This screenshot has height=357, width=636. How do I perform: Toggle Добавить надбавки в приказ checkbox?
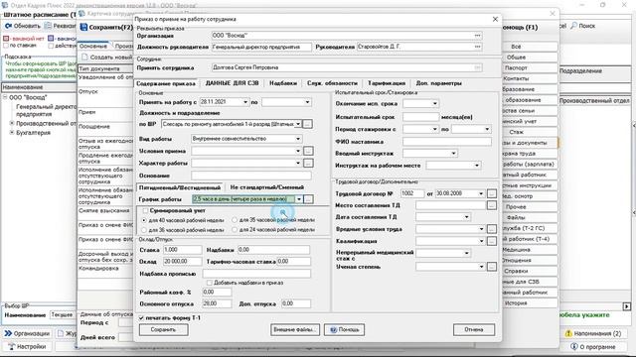[x=210, y=283]
